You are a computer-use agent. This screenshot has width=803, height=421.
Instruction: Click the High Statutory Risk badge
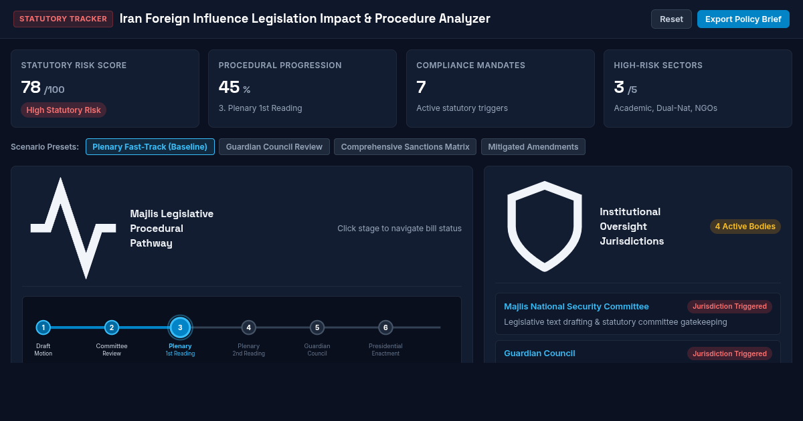coord(64,110)
